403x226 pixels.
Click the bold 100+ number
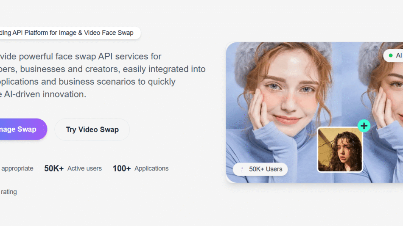coord(122,168)
